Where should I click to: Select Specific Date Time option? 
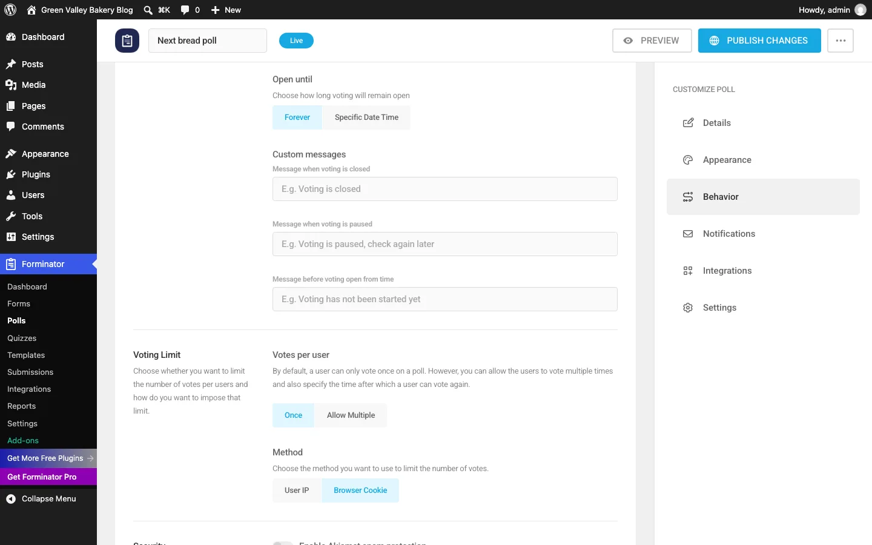[366, 117]
